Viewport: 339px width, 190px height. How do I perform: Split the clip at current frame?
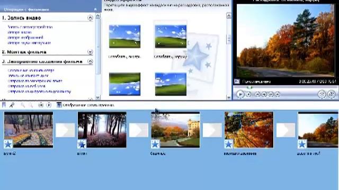322,94
